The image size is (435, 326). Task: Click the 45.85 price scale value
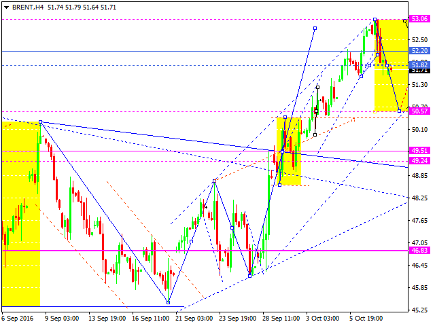pyautogui.click(x=420, y=288)
